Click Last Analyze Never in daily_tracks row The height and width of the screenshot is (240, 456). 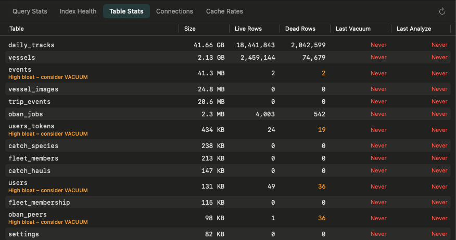(439, 45)
